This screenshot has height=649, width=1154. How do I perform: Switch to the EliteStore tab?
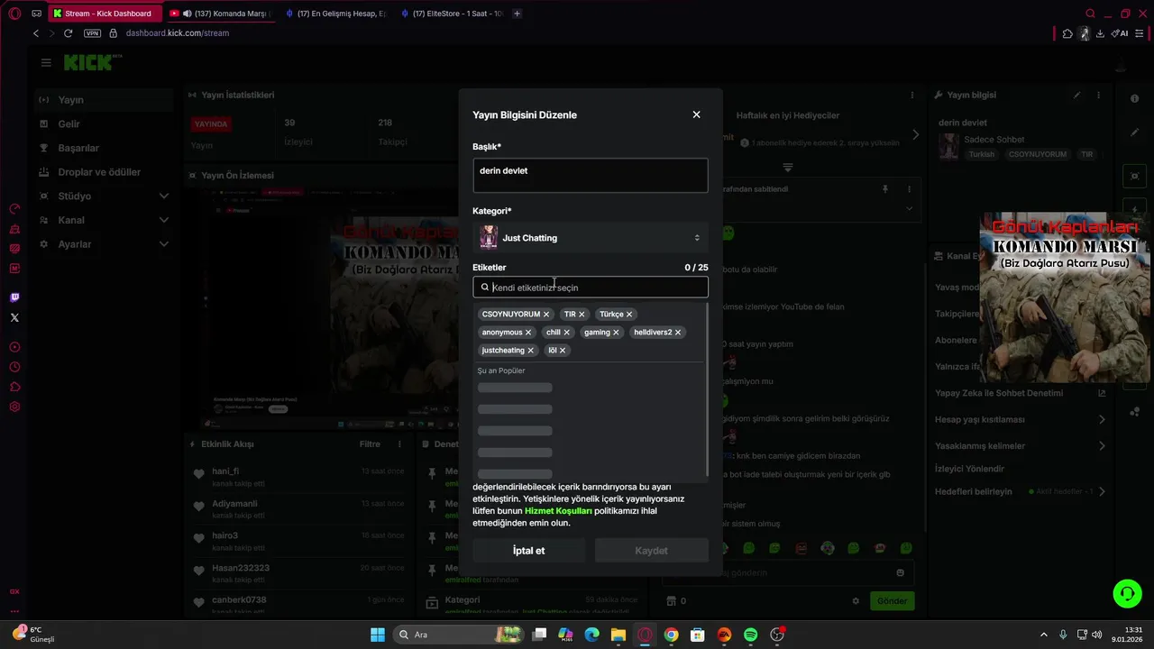451,14
